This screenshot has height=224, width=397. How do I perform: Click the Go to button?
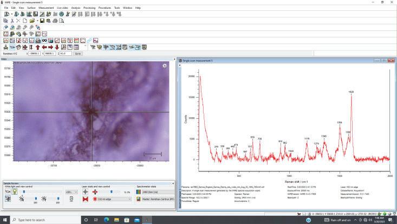[78, 54]
